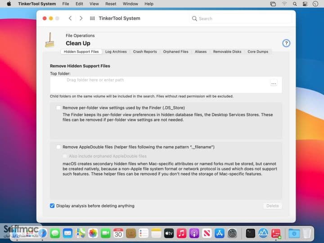
Task: Switch to the Orphaned Files tab
Action: click(x=175, y=52)
